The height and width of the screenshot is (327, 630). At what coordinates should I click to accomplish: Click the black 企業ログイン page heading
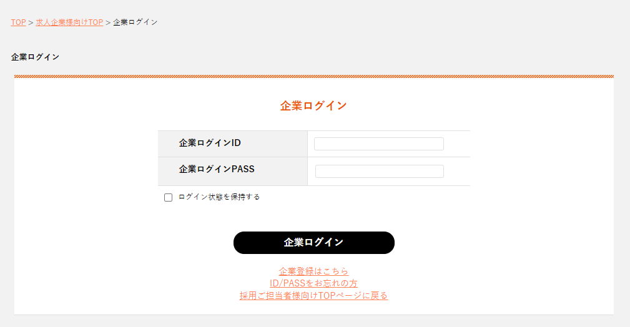click(x=35, y=57)
